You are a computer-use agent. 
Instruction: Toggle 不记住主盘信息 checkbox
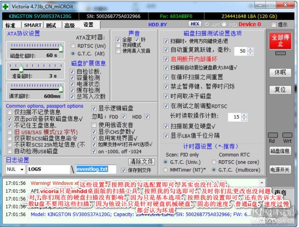coord(10,126)
